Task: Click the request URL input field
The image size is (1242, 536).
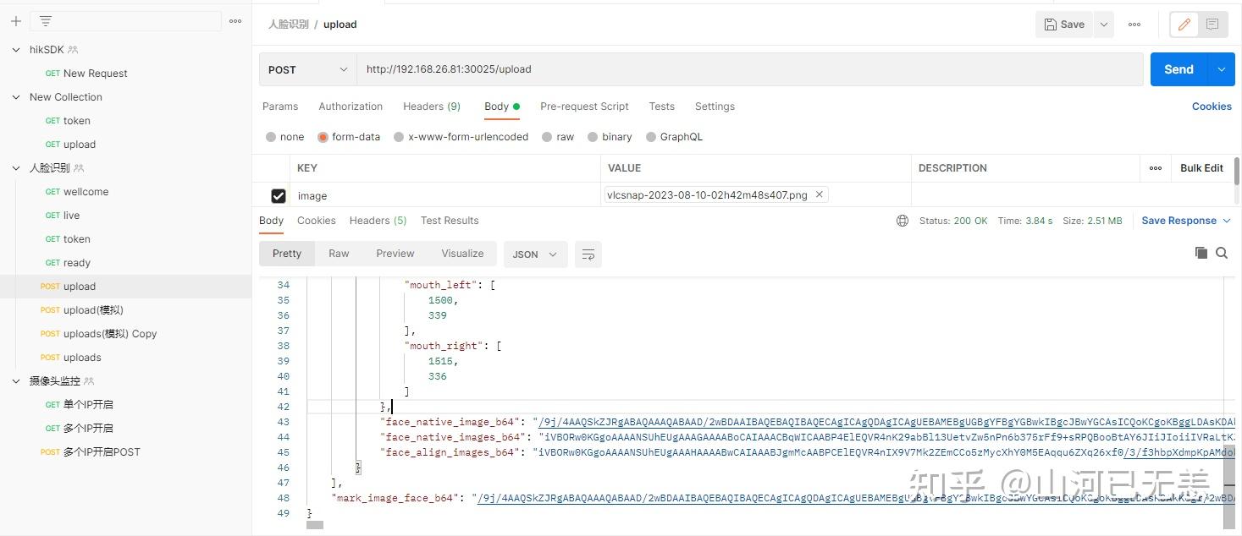Action: (x=749, y=69)
